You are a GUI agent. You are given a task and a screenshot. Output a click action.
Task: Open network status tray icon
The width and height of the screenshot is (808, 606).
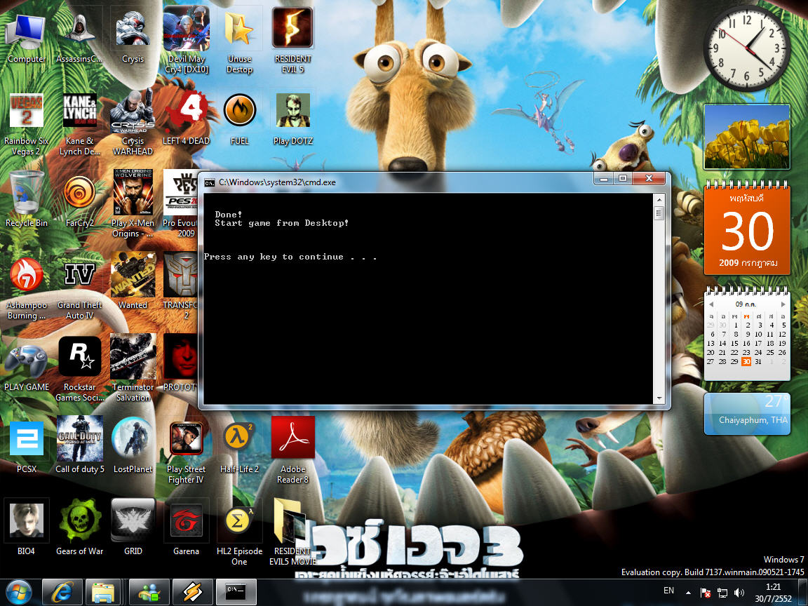[x=722, y=593]
